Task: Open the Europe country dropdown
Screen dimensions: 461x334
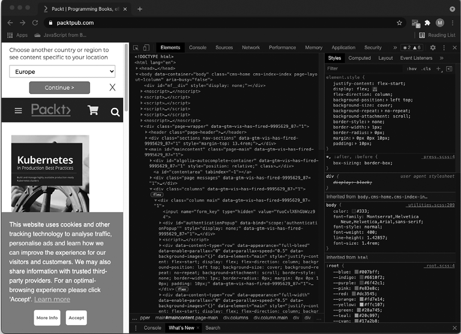Action: pyautogui.click(x=62, y=71)
